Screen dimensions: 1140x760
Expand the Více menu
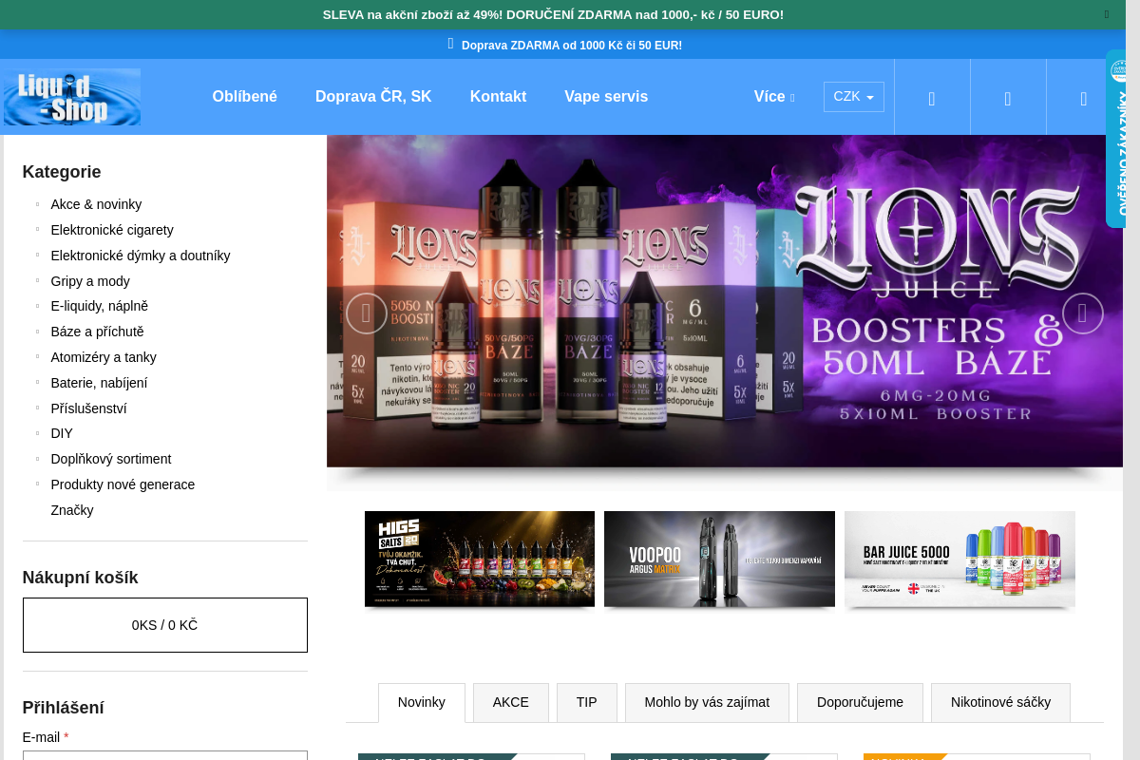[x=774, y=97]
